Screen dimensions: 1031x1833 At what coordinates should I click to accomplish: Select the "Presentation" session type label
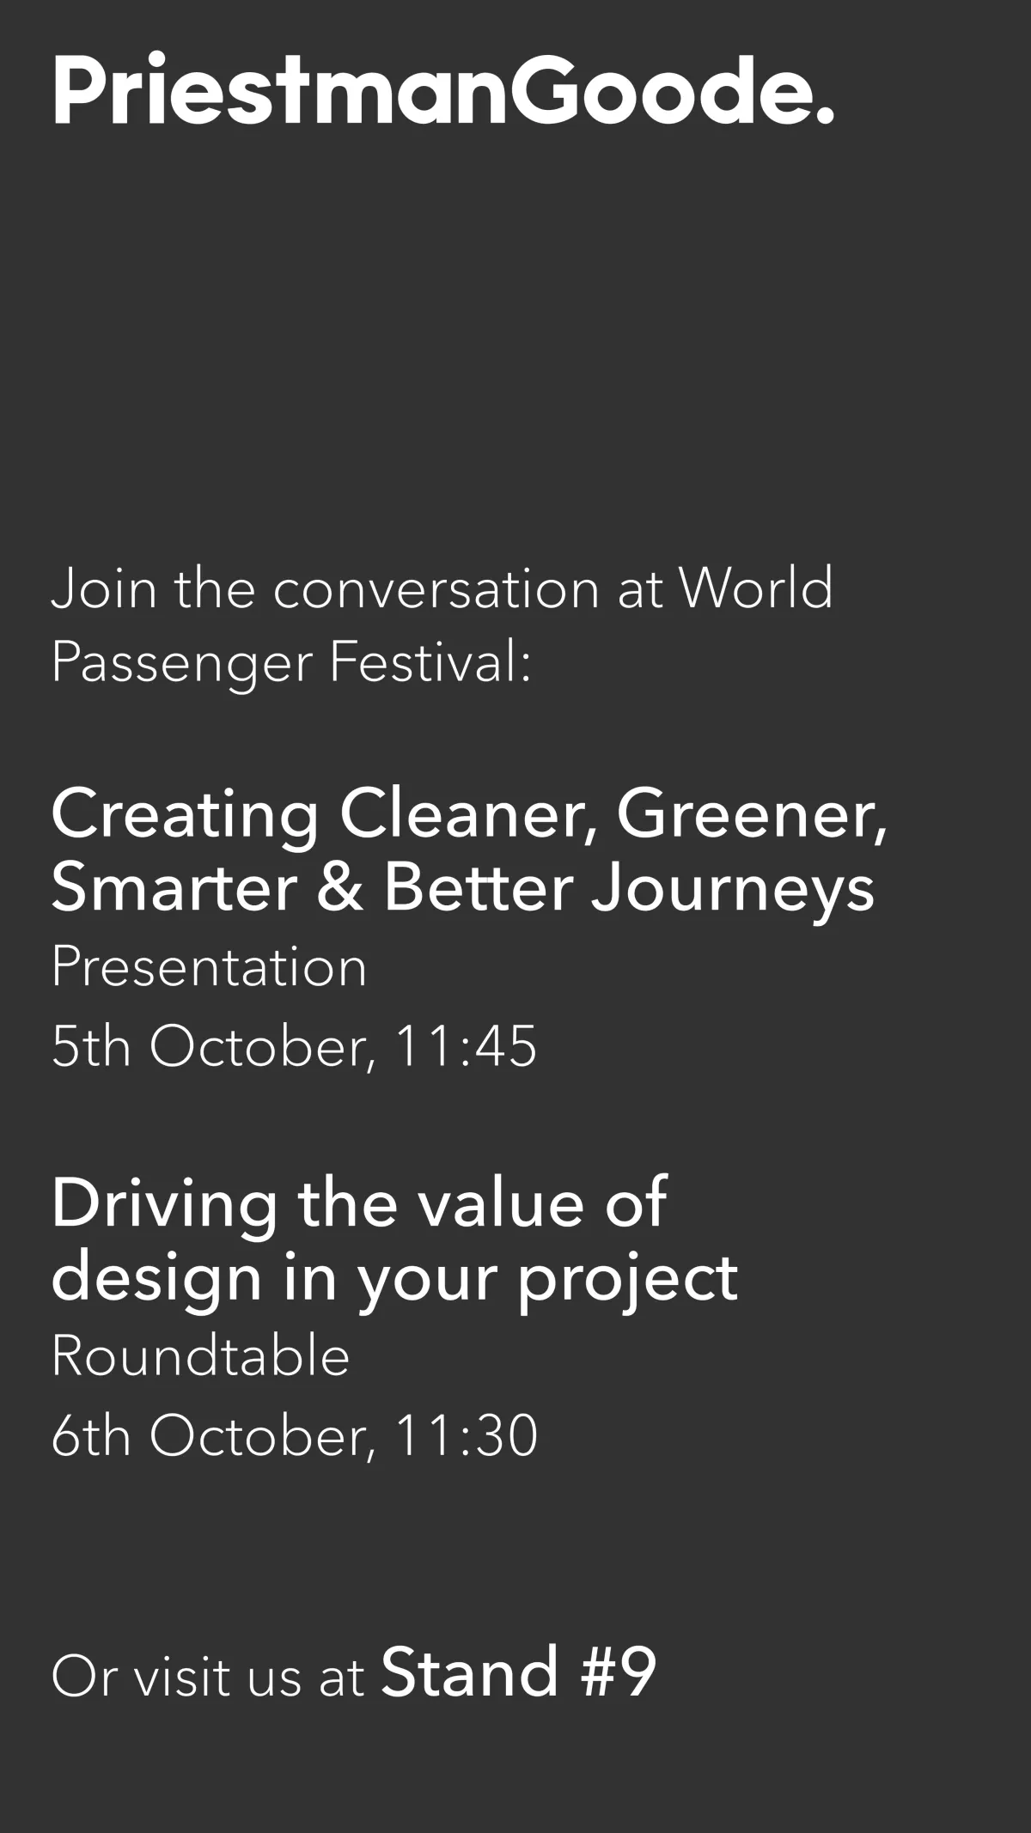pos(209,967)
